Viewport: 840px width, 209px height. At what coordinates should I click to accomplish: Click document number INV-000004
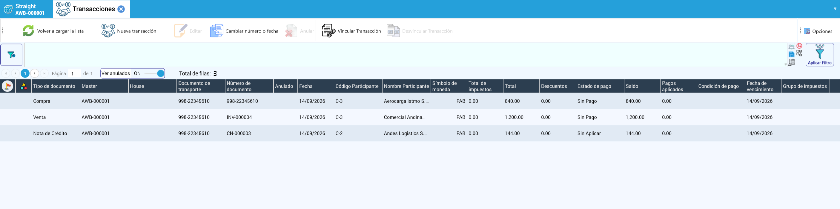[x=239, y=117]
